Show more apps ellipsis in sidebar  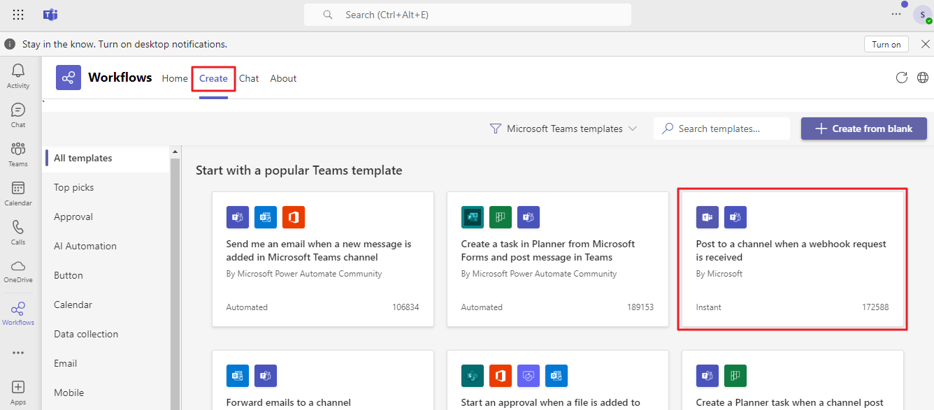coord(18,353)
